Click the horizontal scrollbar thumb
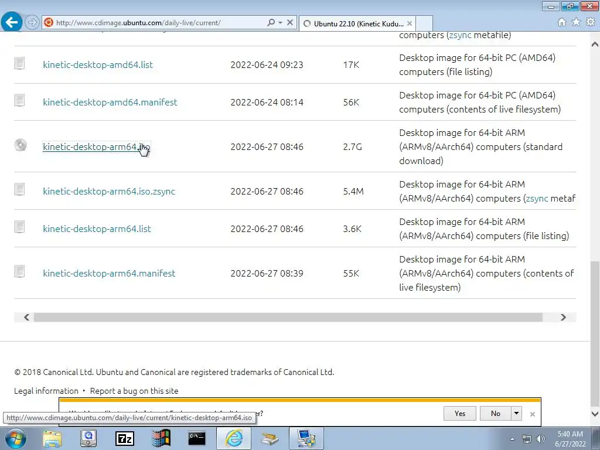 pyautogui.click(x=288, y=317)
